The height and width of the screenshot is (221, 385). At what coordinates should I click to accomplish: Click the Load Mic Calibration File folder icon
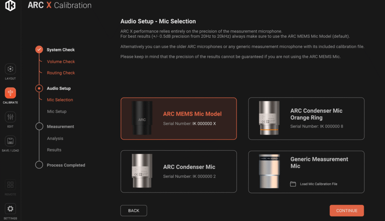tap(293, 184)
